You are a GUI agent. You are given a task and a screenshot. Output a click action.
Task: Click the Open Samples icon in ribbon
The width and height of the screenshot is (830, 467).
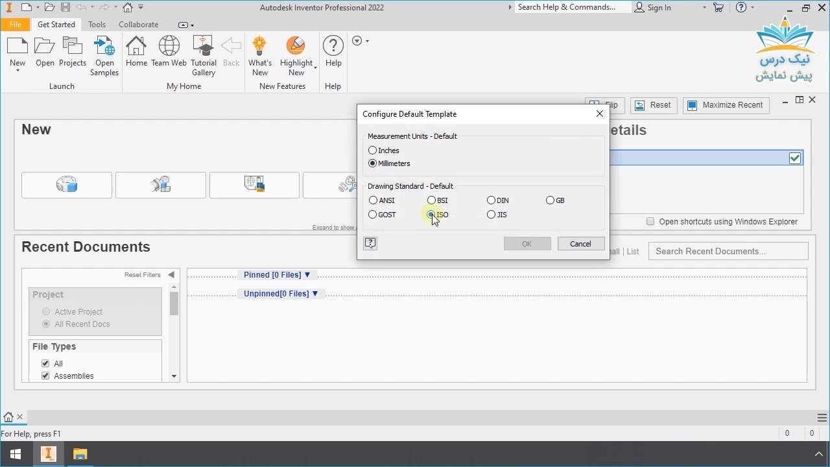[x=104, y=47]
